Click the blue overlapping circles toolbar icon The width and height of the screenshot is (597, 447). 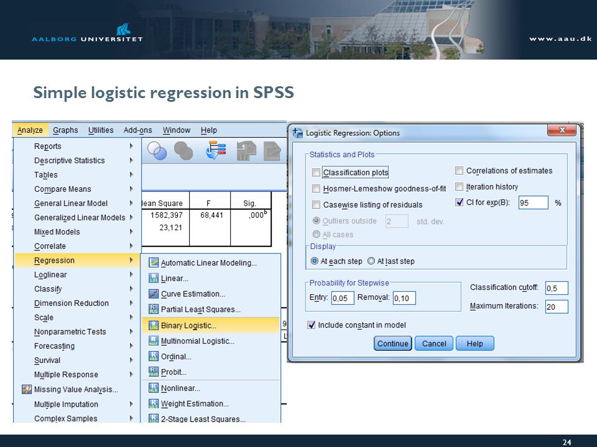(x=157, y=150)
